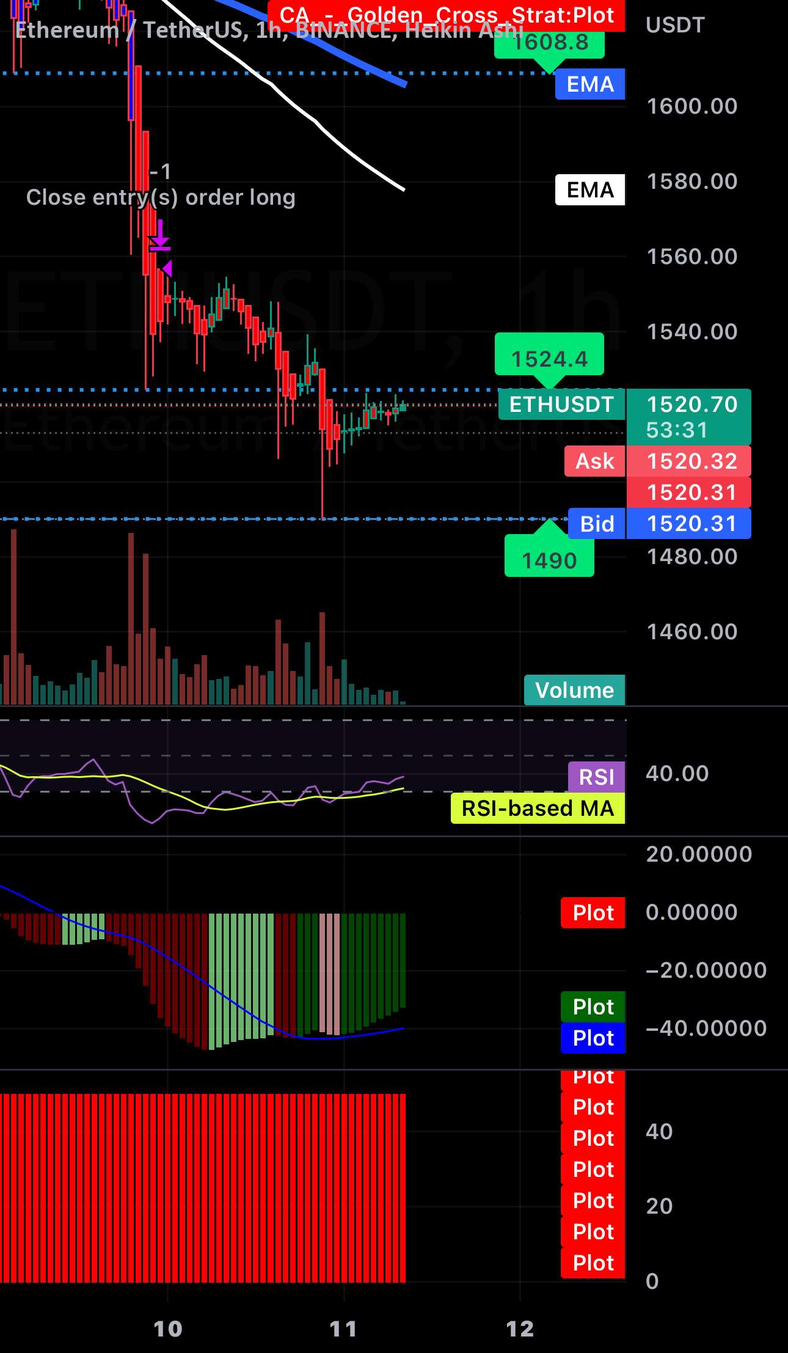Click the CA Golden Cross Strat:Plot label
This screenshot has width=788, height=1353.
(447, 15)
